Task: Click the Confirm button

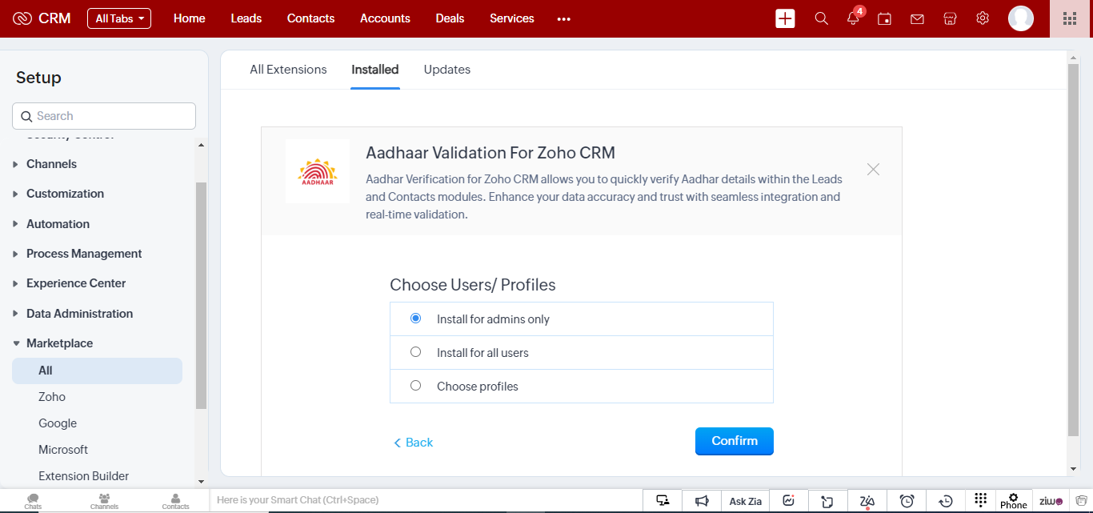Action: [735, 441]
